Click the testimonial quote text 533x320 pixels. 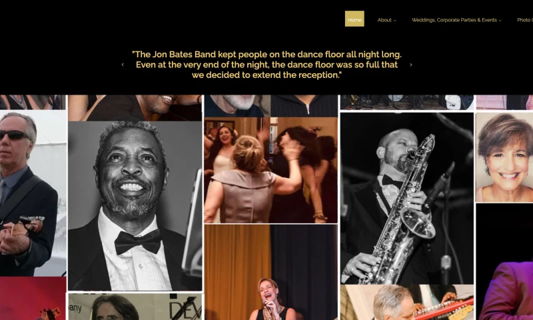[x=266, y=65]
